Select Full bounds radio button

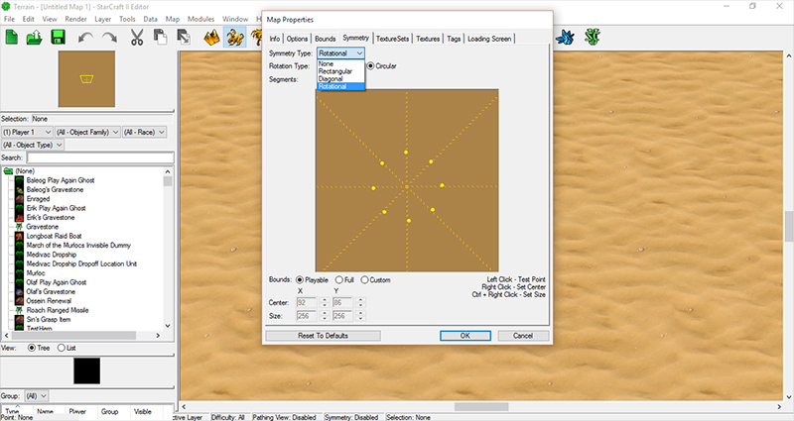[338, 280]
